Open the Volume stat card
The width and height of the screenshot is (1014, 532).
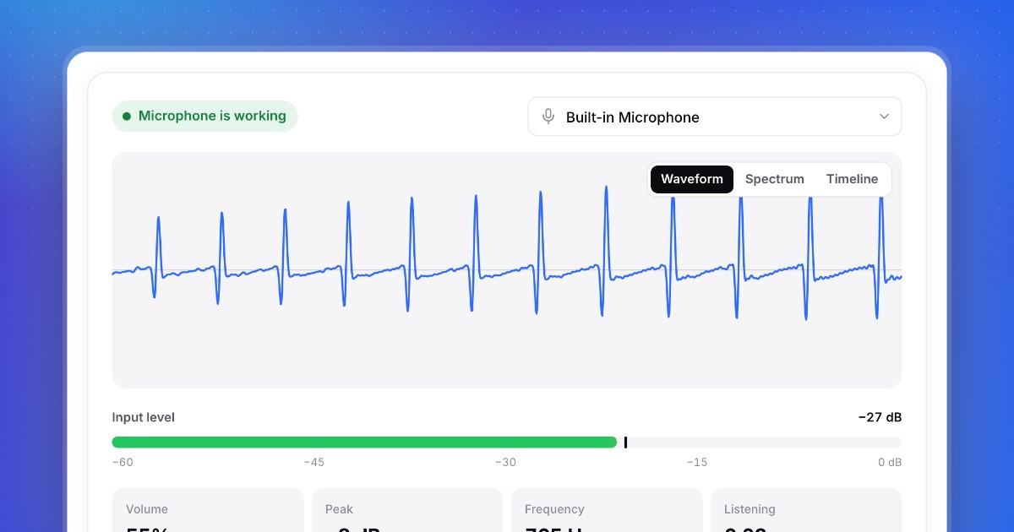pyautogui.click(x=208, y=510)
